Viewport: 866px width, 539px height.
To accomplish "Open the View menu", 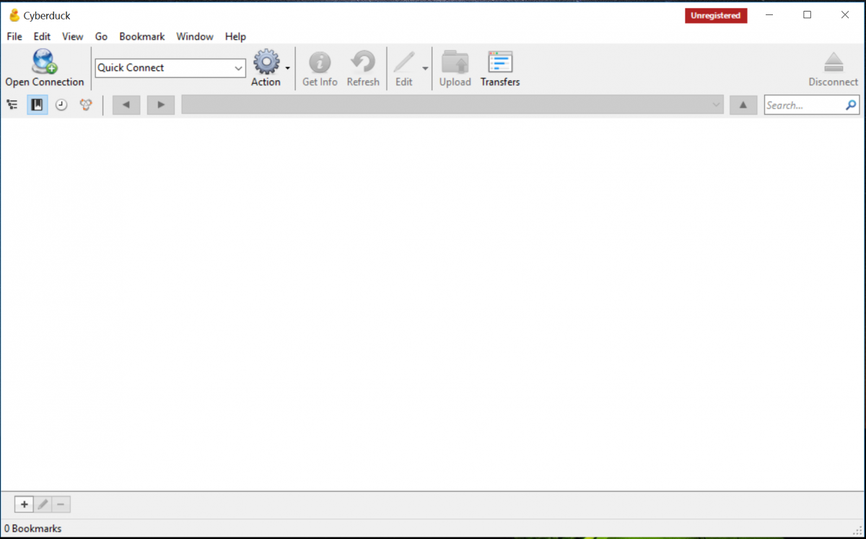I will tap(72, 36).
